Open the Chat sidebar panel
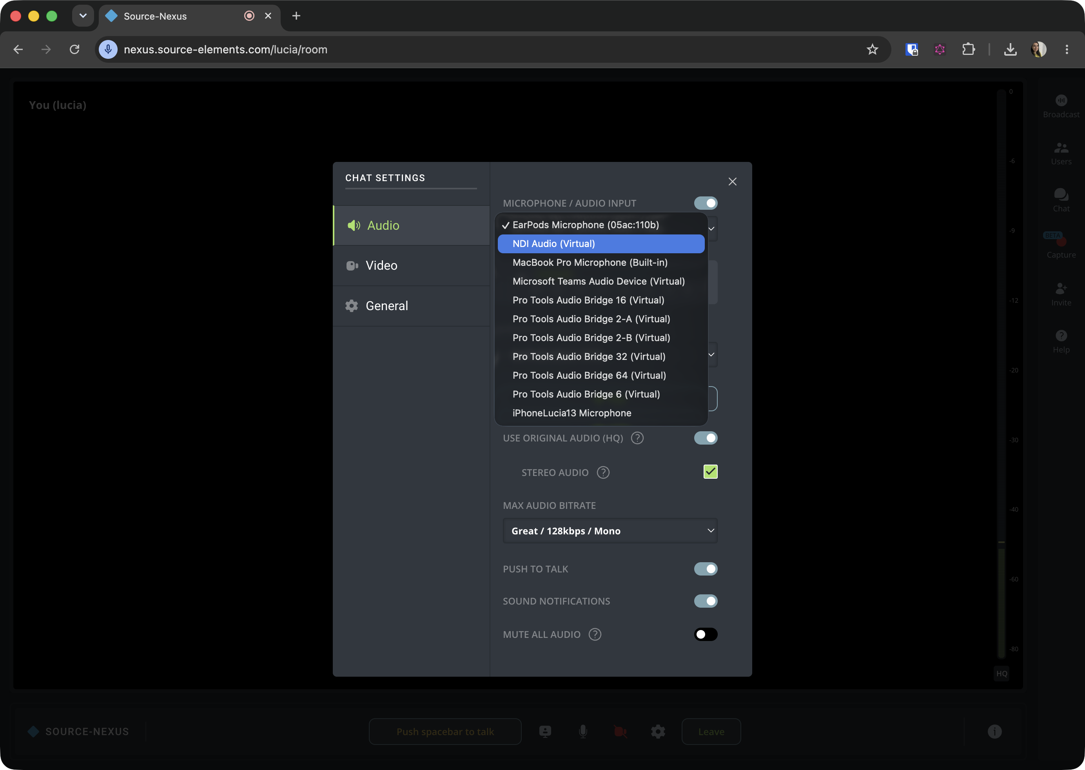Screen dimensions: 1085x770 point(1061,201)
